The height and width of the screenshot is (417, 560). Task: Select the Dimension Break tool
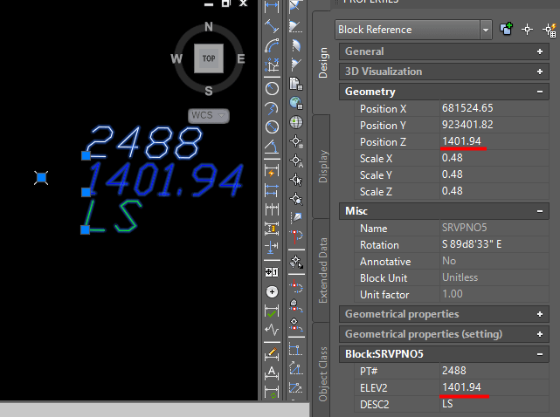click(x=272, y=248)
